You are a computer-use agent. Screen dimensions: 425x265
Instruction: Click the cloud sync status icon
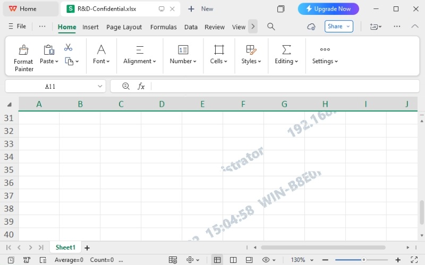click(x=311, y=27)
